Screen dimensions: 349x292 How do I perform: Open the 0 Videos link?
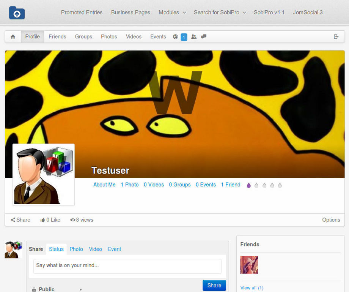[154, 185]
